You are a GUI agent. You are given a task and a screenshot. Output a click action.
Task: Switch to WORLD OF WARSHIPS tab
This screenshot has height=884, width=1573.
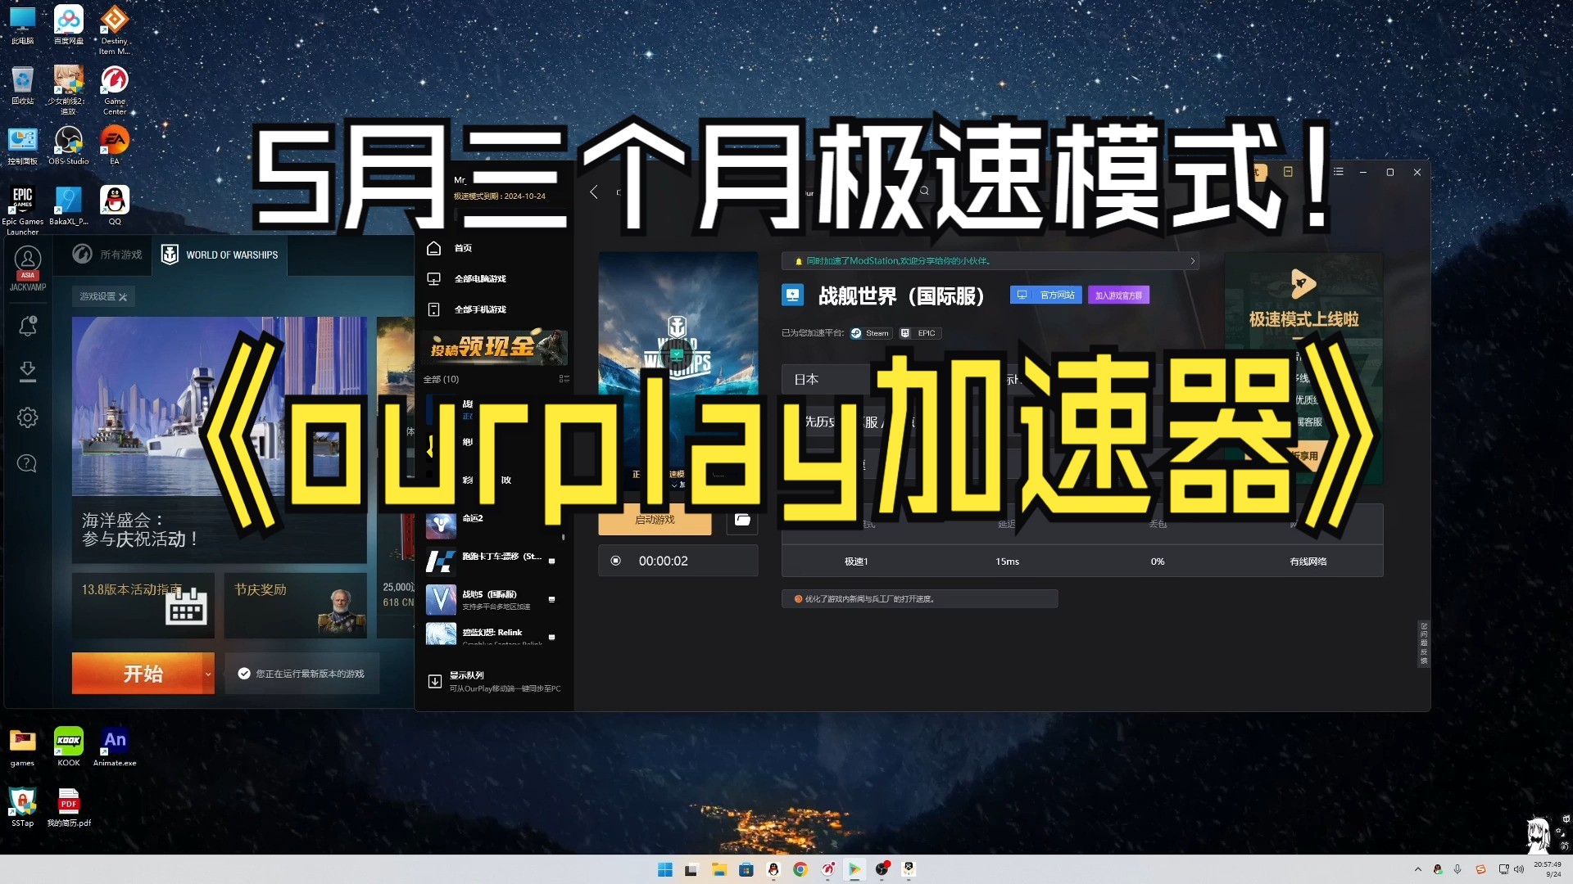220,255
